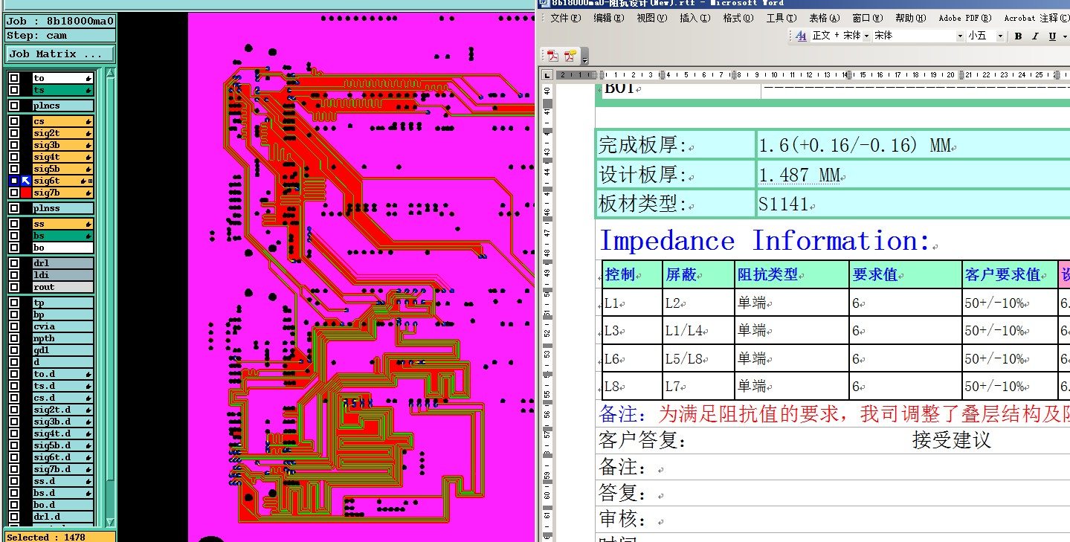Click the small grid icon next to sig6t

pos(91,181)
